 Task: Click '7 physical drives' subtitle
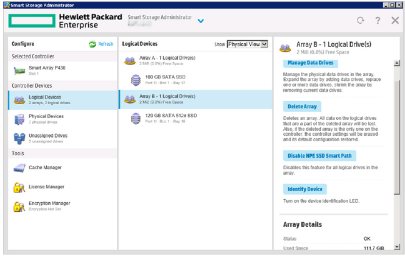tap(43, 122)
